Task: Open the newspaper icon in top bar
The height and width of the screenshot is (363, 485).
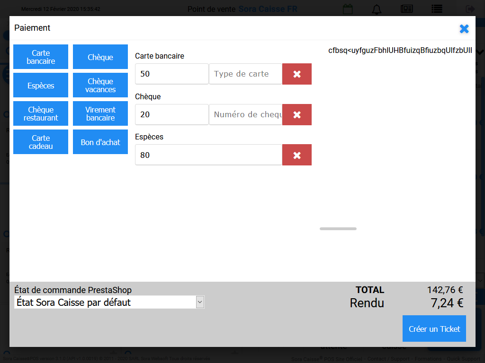Action: (407, 9)
